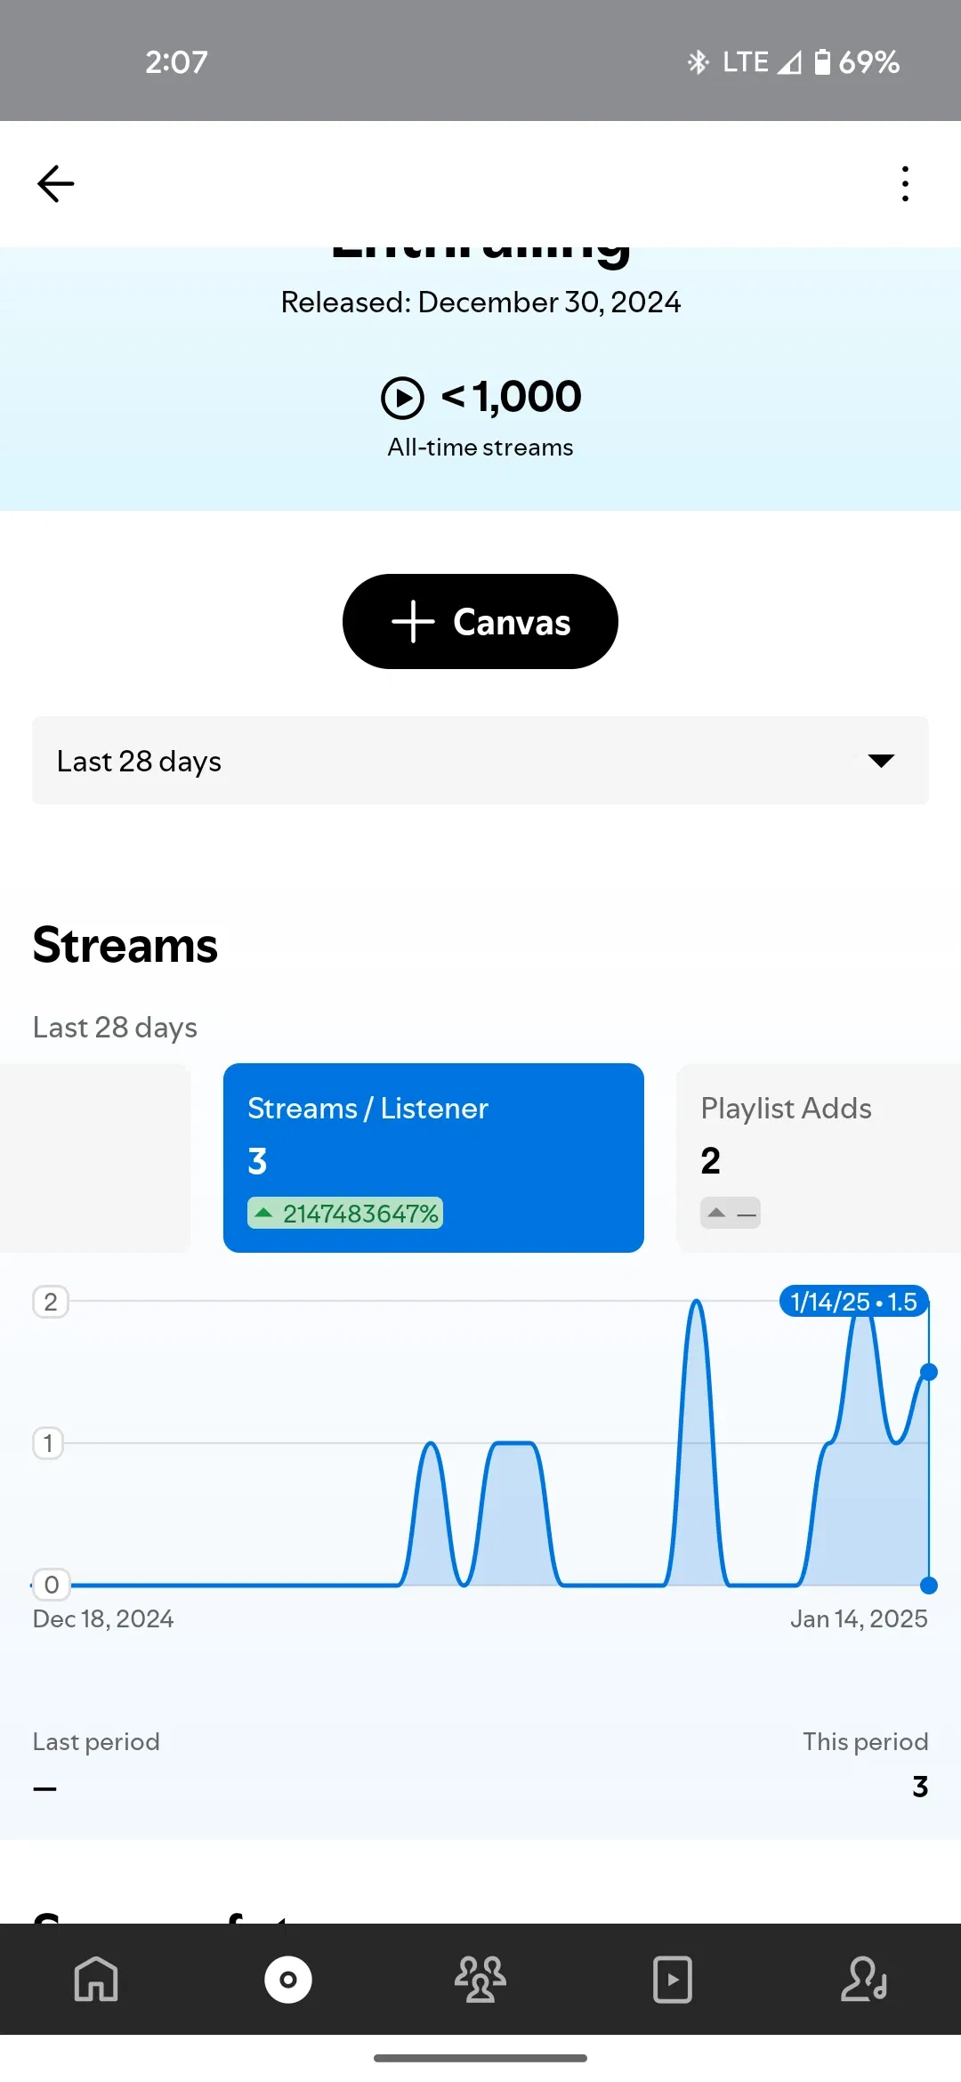Open the Audience people tab icon

tap(480, 1979)
